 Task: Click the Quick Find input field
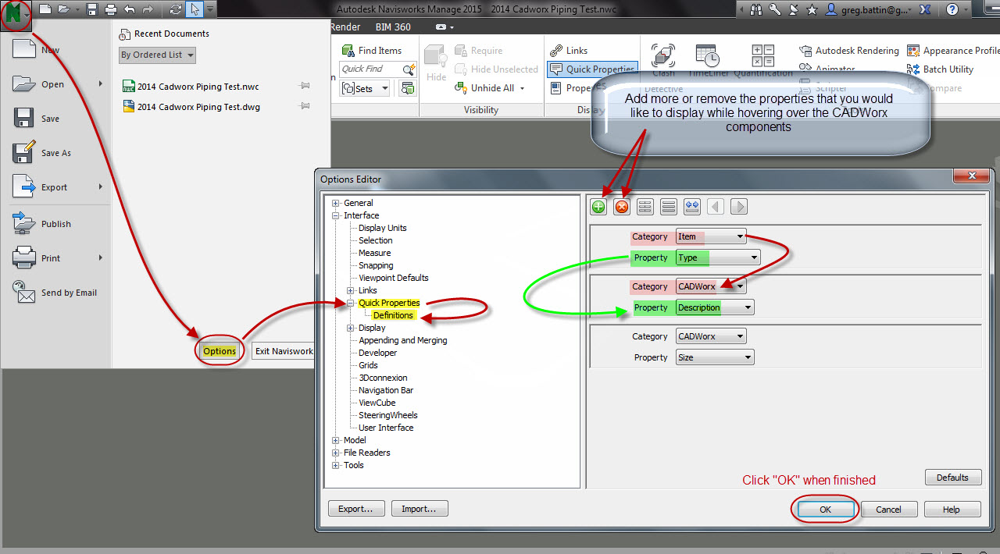click(x=370, y=69)
